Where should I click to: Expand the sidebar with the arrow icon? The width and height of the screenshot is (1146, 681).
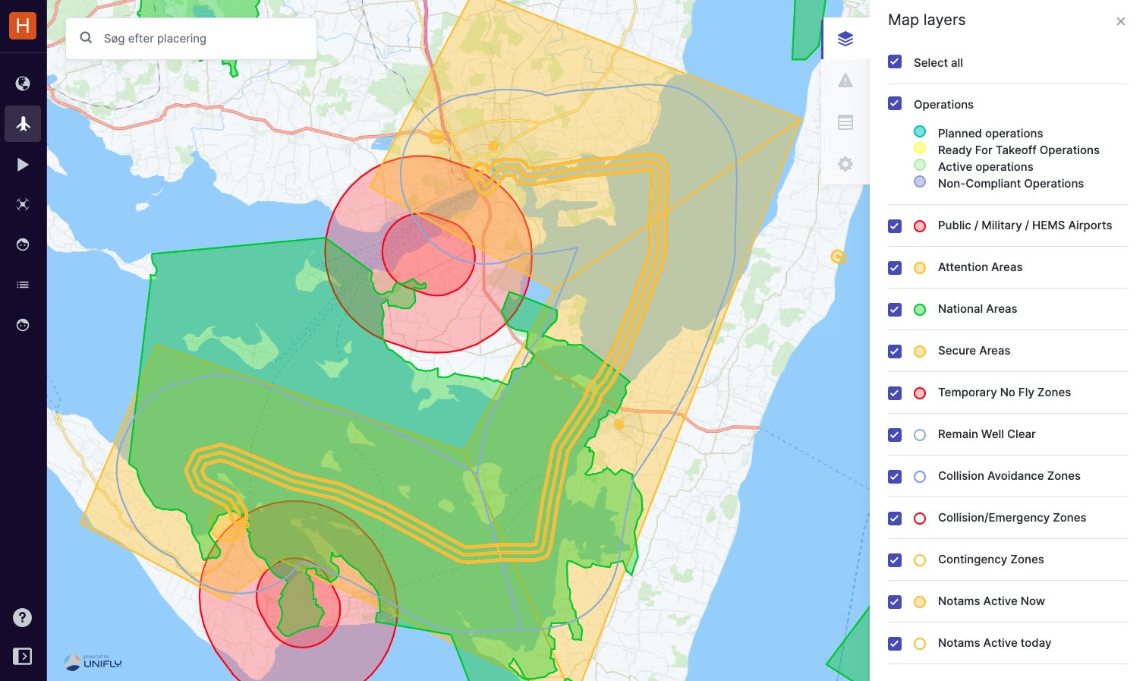[x=22, y=655]
